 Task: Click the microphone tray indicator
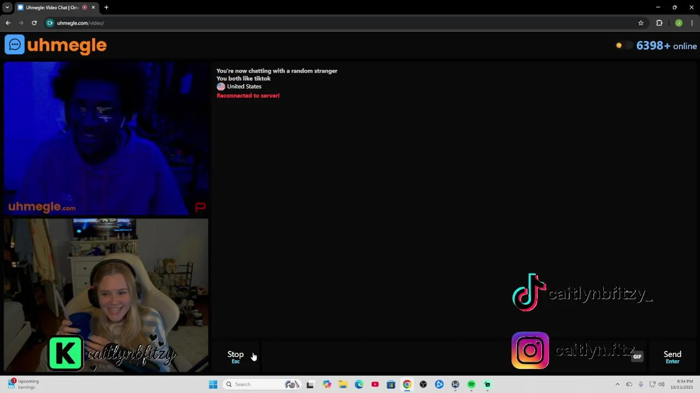pyautogui.click(x=641, y=384)
